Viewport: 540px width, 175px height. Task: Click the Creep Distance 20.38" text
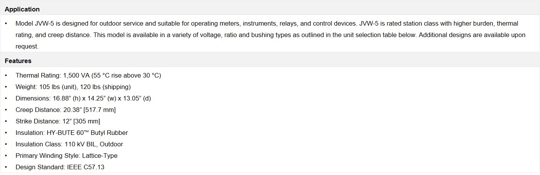[x=66, y=110]
